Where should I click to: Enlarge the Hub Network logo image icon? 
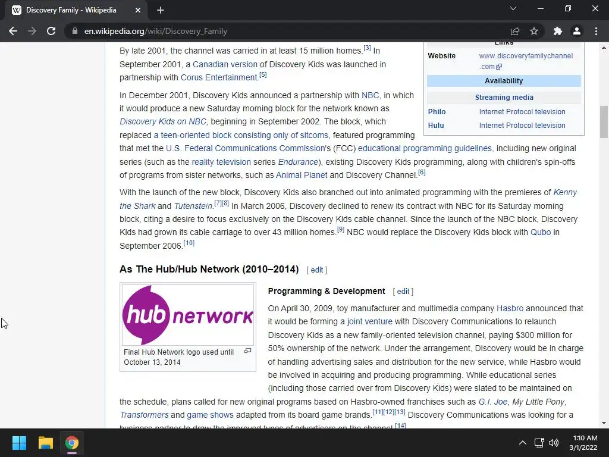point(248,351)
